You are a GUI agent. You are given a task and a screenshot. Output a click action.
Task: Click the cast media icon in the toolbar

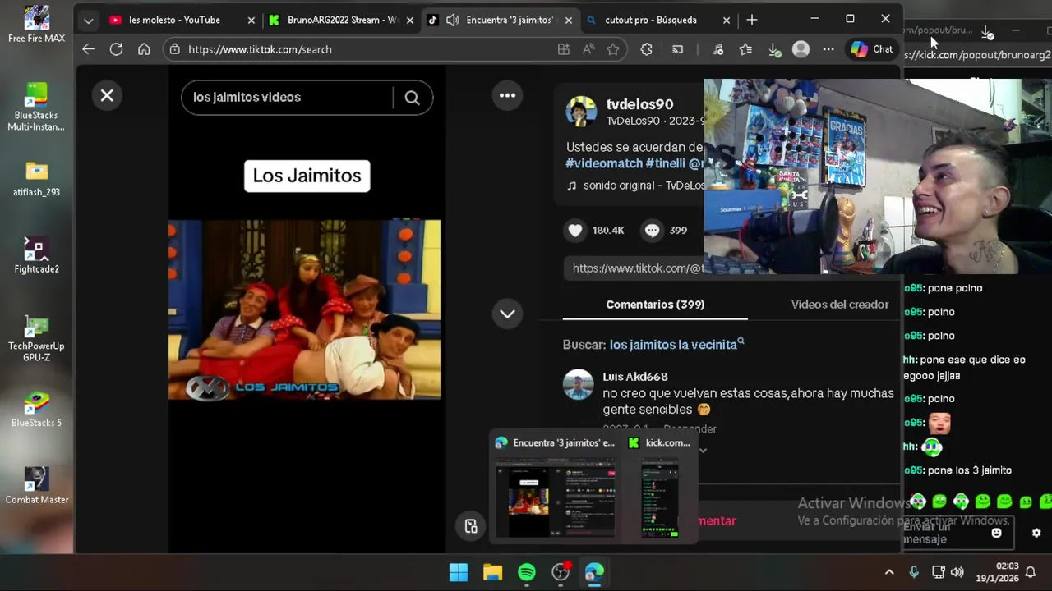[678, 49]
